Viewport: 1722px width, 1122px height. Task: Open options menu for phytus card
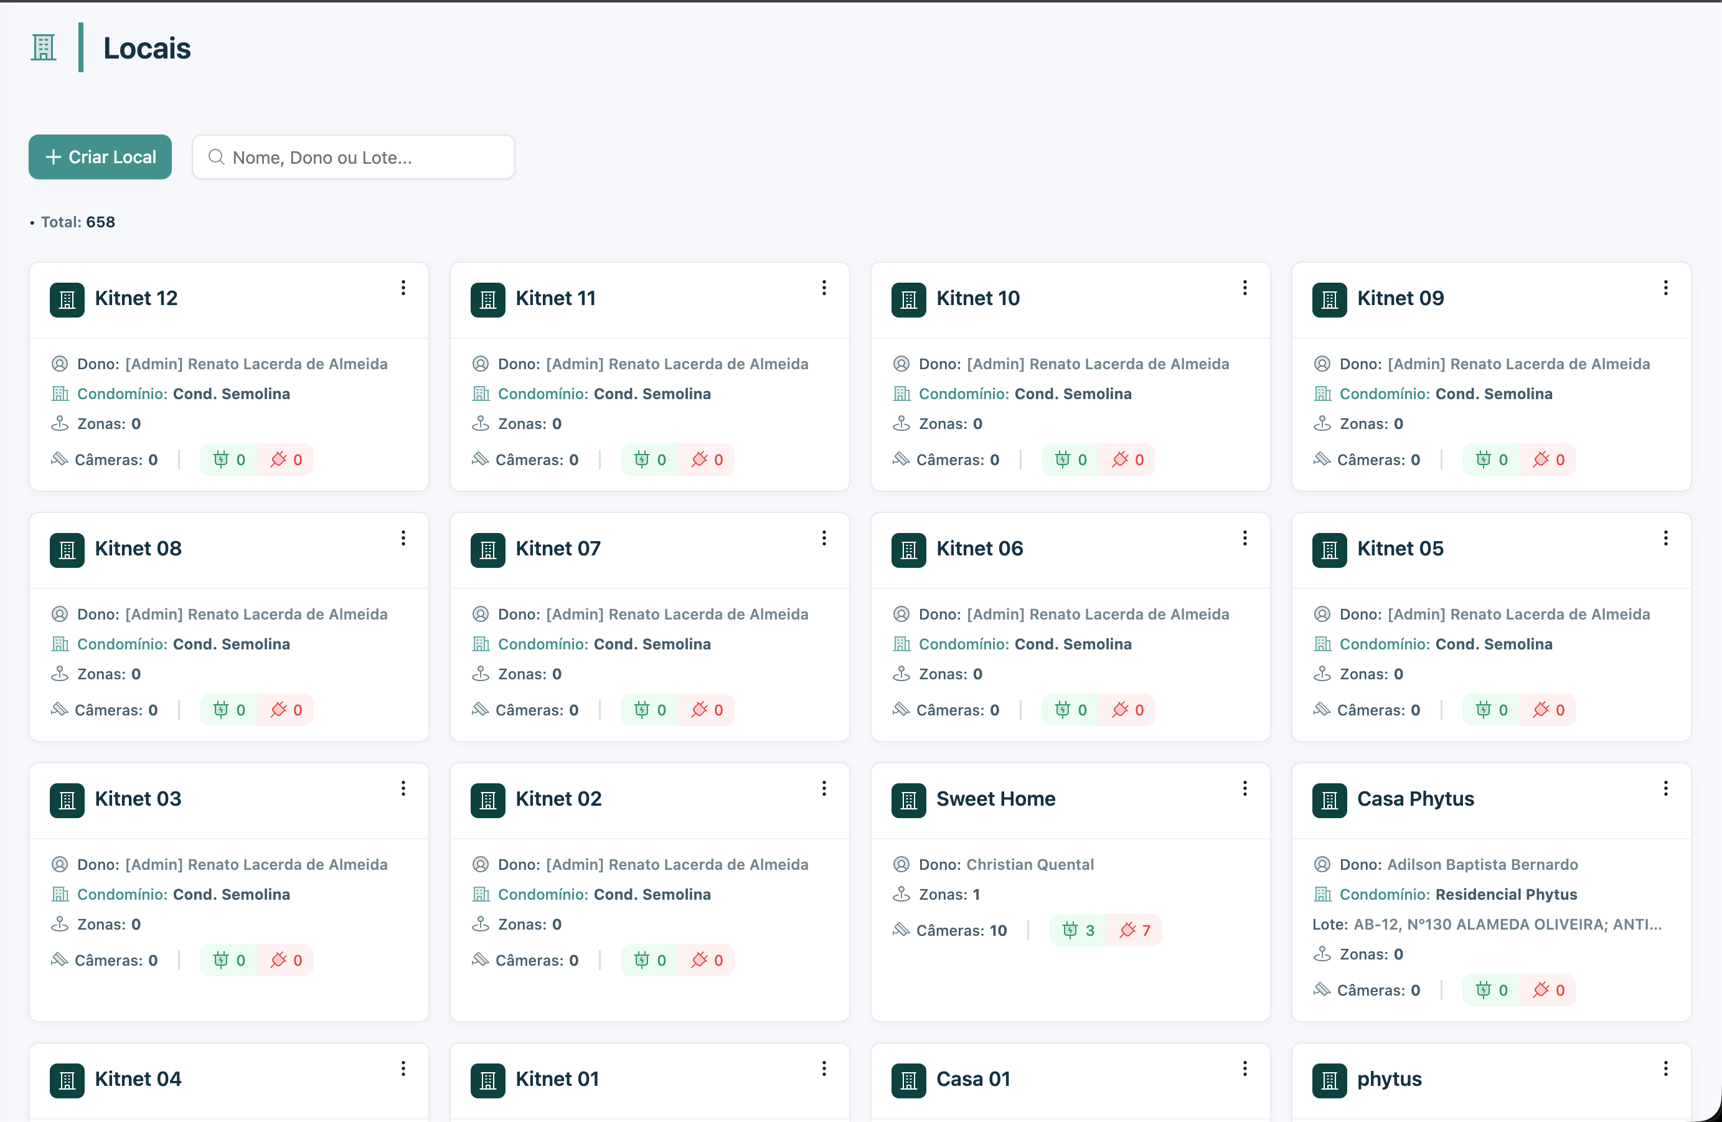(1665, 1068)
